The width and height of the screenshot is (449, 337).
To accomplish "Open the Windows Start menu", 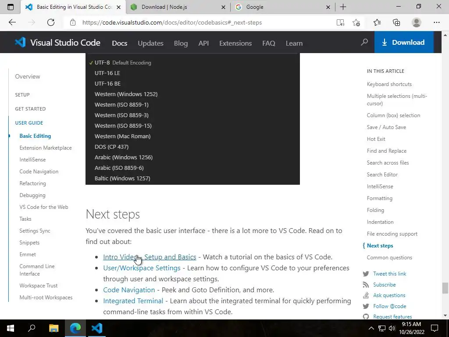I will point(11,328).
